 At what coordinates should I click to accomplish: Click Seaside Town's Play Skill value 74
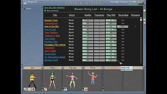coord(111,20)
